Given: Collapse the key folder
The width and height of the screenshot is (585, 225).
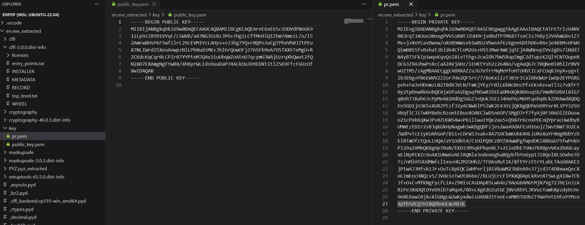Looking at the screenshot, I should click(x=5, y=128).
